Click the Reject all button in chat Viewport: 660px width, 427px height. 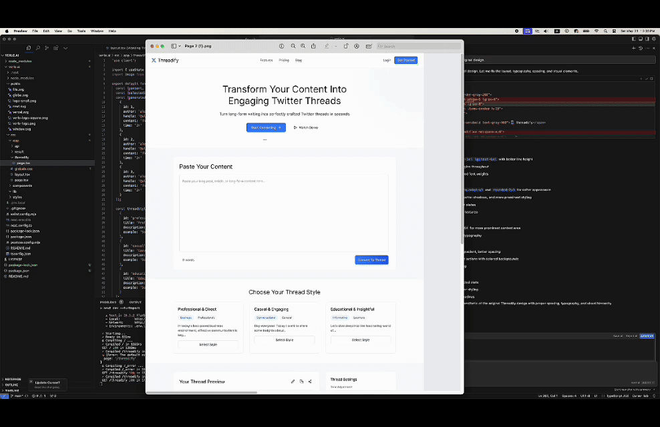631,336
